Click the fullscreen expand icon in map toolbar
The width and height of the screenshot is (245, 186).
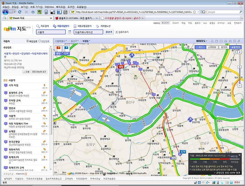[234, 41]
